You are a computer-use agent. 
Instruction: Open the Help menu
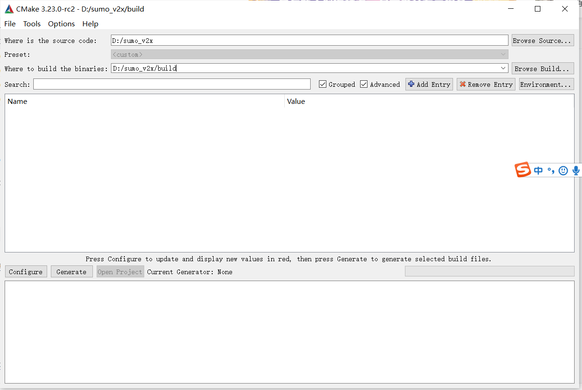click(x=90, y=24)
